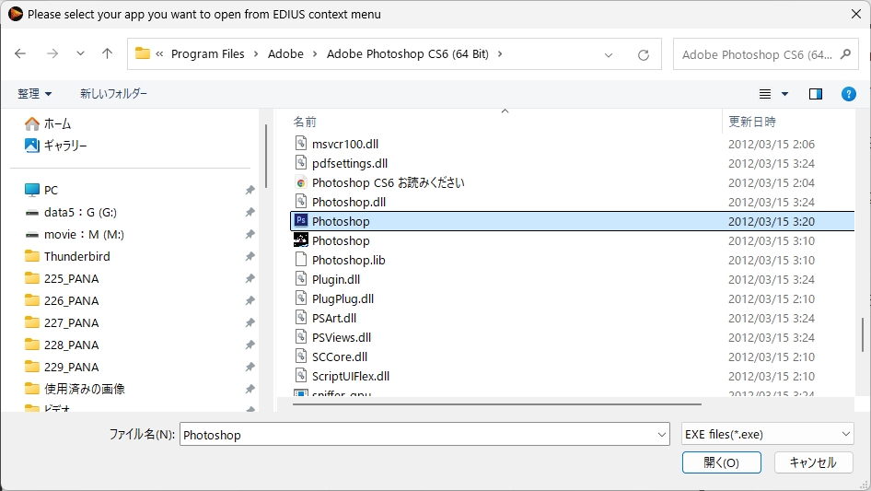Select the Photoshop application with Ps icon
Screen dimensions: 871x491
(x=341, y=221)
